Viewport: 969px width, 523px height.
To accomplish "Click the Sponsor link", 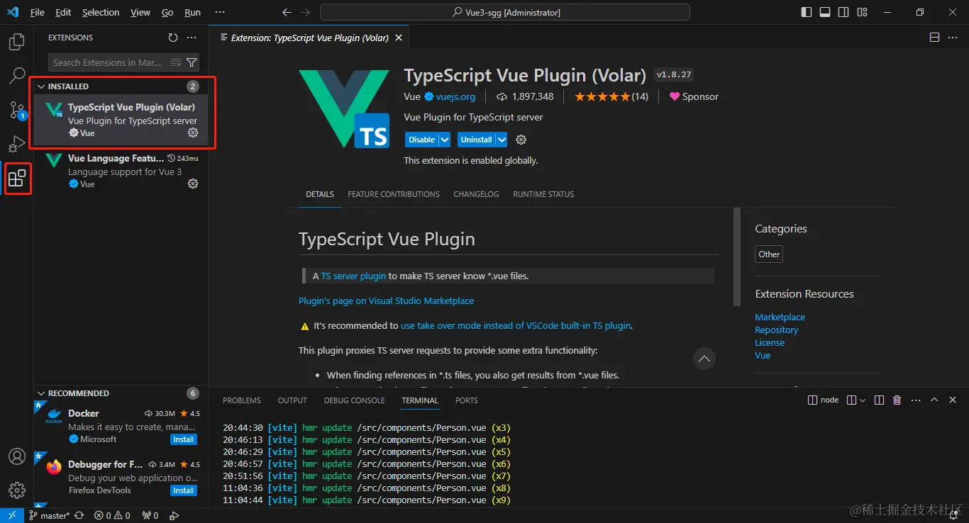I will (694, 96).
